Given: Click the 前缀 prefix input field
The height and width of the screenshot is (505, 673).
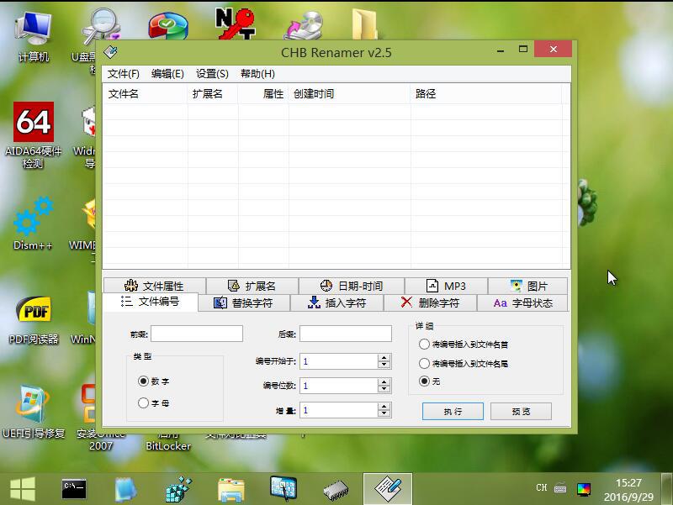Looking at the screenshot, I should click(196, 334).
